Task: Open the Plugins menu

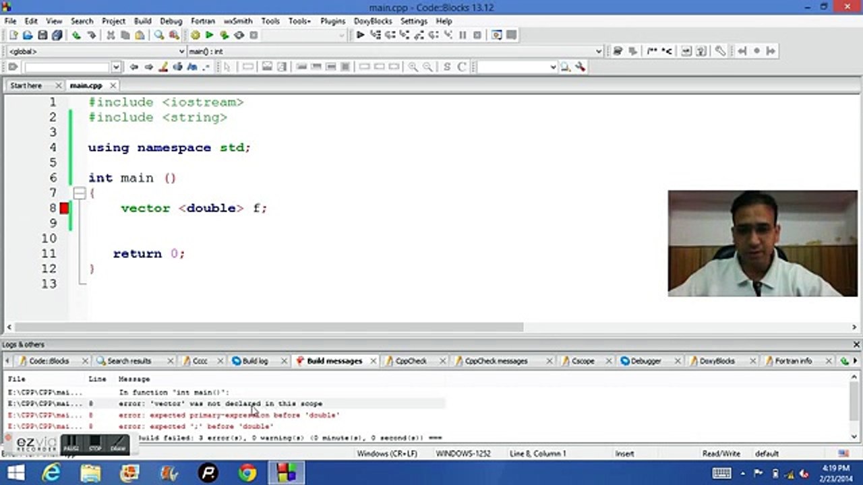Action: [332, 21]
